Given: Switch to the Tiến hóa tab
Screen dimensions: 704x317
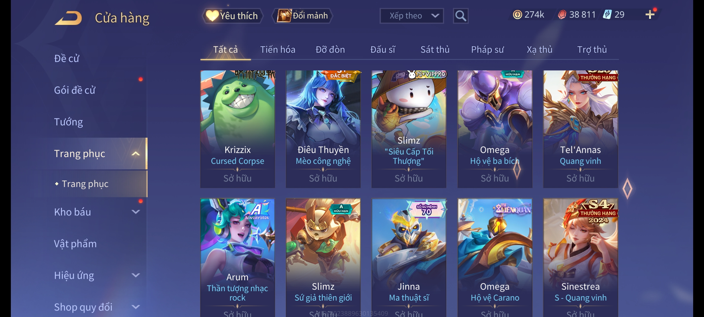Looking at the screenshot, I should click(277, 50).
